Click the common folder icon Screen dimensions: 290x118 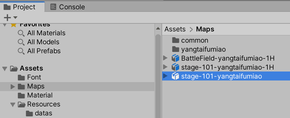point(175,40)
